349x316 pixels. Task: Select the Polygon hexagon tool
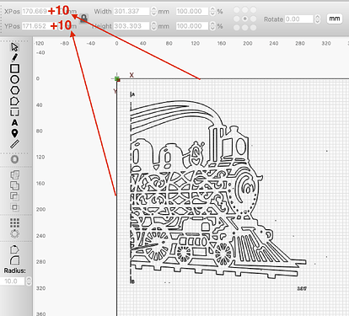[x=14, y=90]
